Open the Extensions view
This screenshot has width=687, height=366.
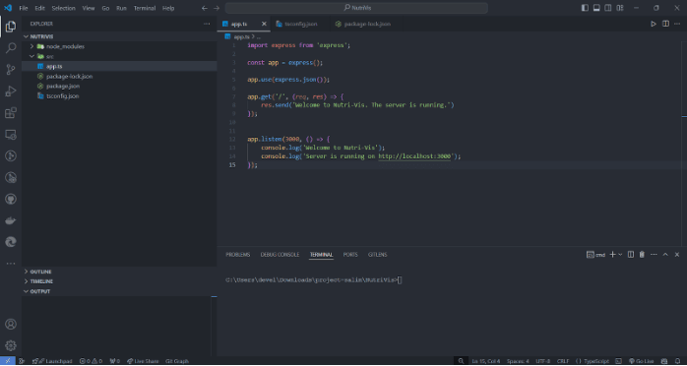[11, 113]
